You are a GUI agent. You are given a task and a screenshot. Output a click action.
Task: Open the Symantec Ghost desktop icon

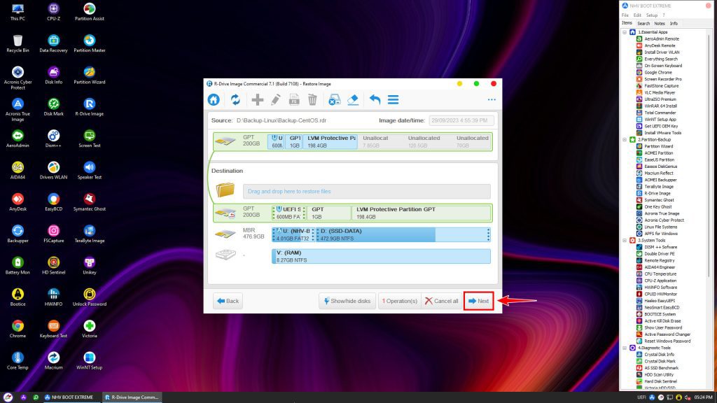90,202
